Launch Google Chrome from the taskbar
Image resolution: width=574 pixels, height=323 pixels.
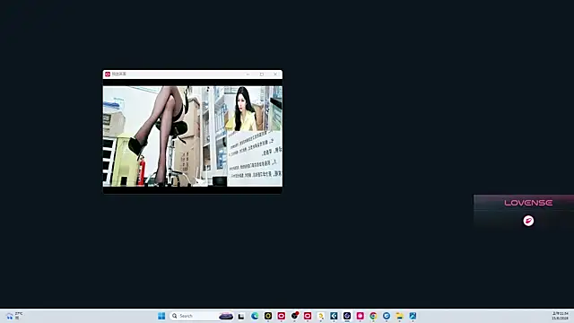[373, 316]
